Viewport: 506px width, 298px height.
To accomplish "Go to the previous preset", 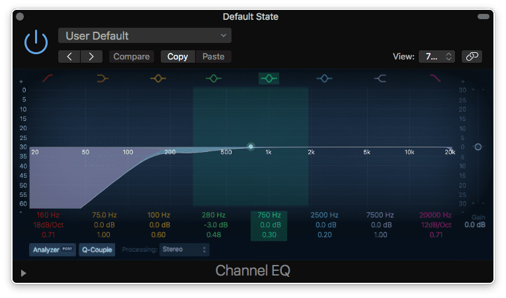I will pyautogui.click(x=69, y=56).
